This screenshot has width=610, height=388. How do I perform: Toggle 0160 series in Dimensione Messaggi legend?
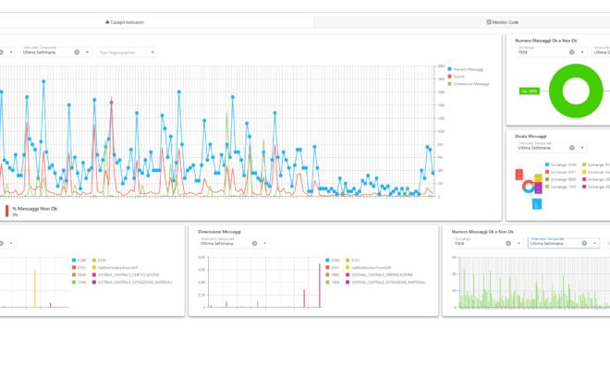click(333, 261)
